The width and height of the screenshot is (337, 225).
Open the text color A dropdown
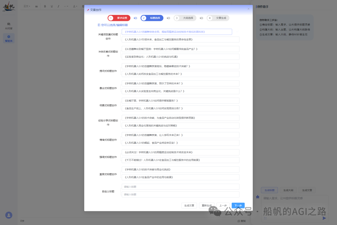coord(75,6)
